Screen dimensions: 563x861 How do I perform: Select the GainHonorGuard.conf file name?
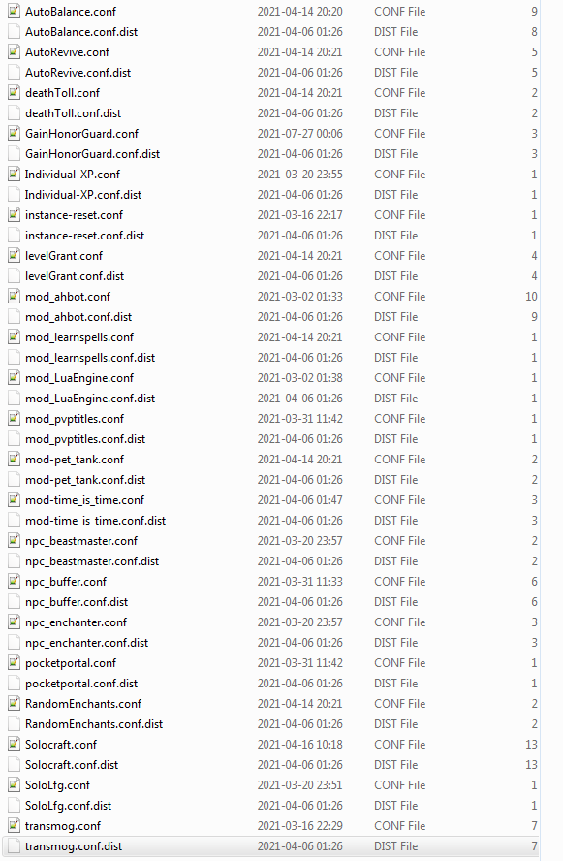pos(81,134)
